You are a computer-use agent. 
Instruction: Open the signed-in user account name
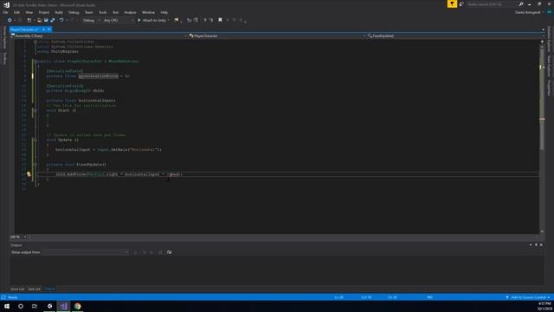tap(527, 12)
